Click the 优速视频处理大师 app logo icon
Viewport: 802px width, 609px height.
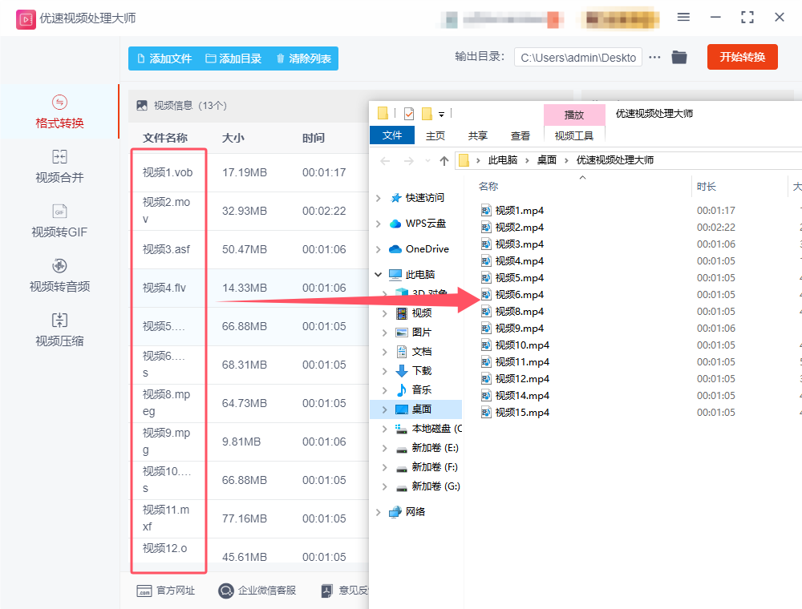coord(26,19)
